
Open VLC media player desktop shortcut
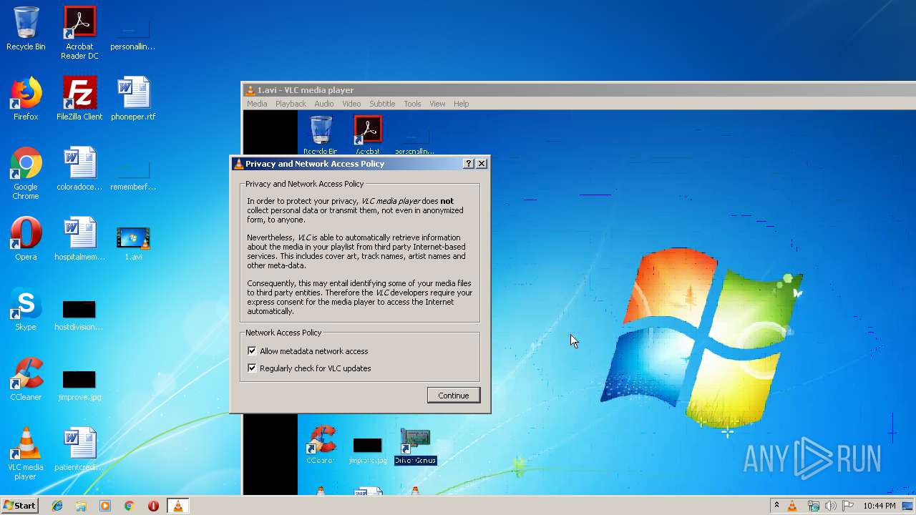click(26, 453)
